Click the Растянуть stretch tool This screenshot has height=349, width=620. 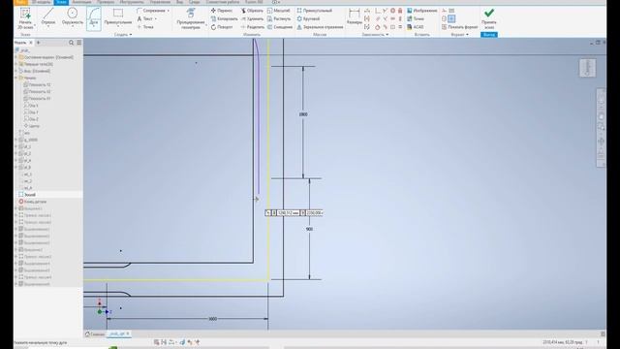coord(279,18)
